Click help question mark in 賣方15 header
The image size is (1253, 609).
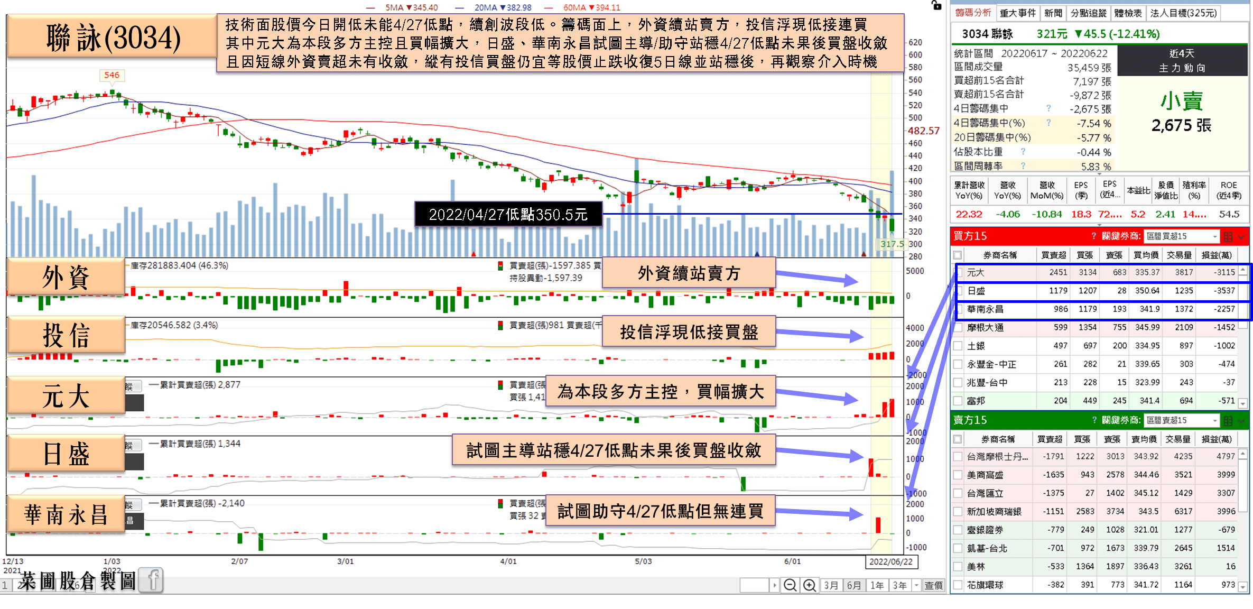click(x=1094, y=420)
